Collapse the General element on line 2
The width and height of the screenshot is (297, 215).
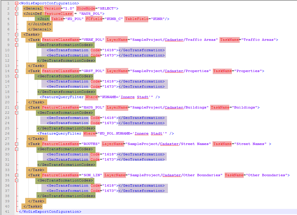[x=16, y=8]
